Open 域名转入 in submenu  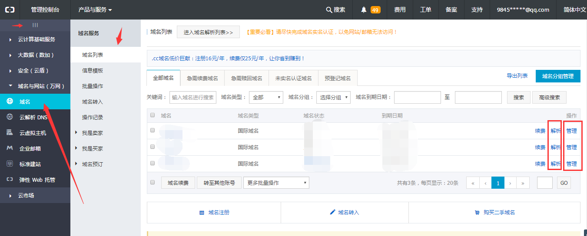click(106, 102)
